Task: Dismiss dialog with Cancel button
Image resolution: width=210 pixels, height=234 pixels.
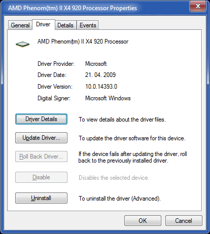Action: (184, 220)
